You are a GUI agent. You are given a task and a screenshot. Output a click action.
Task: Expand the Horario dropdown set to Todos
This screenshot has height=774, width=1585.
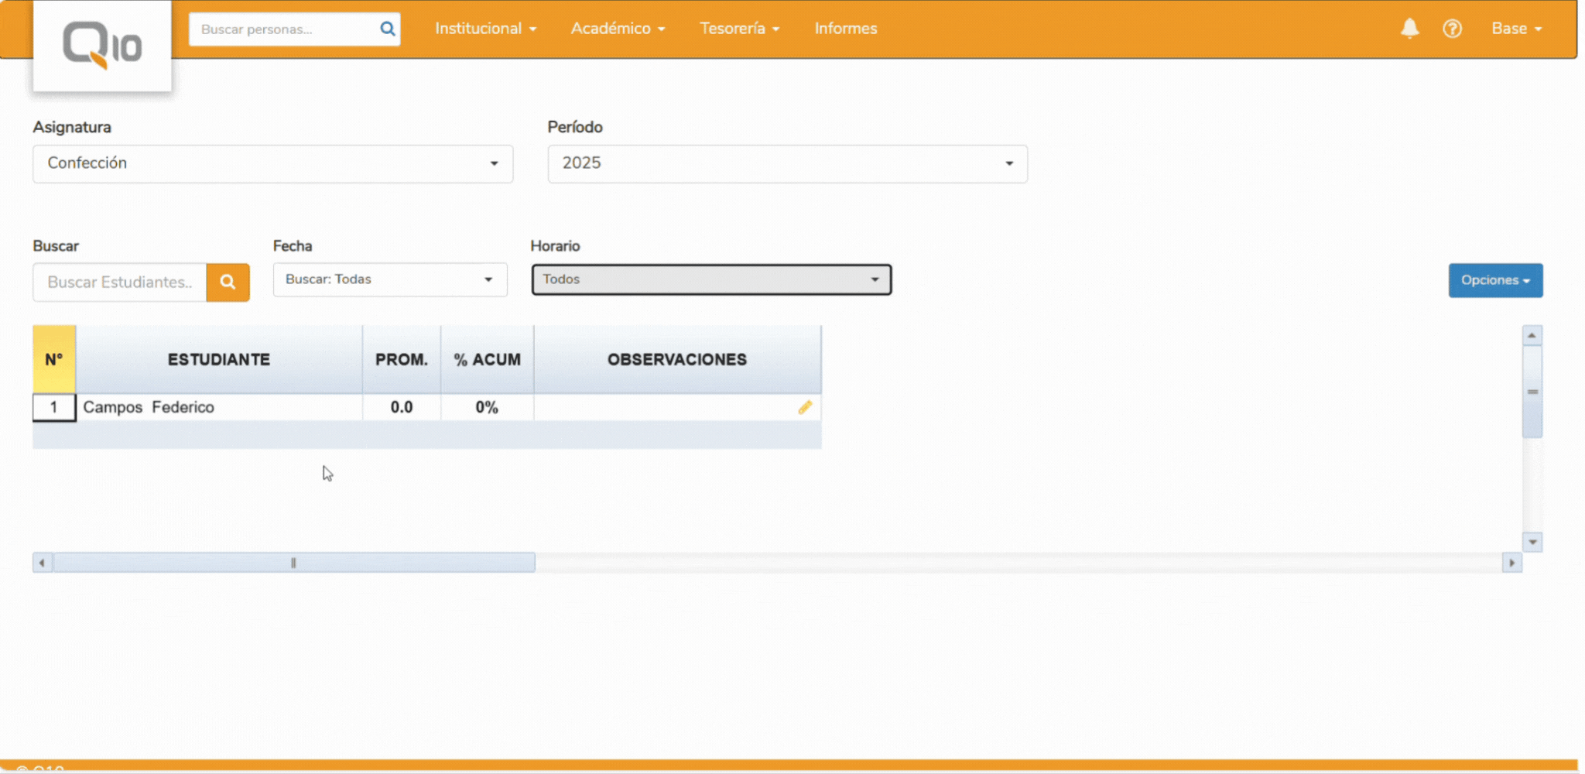(x=710, y=279)
